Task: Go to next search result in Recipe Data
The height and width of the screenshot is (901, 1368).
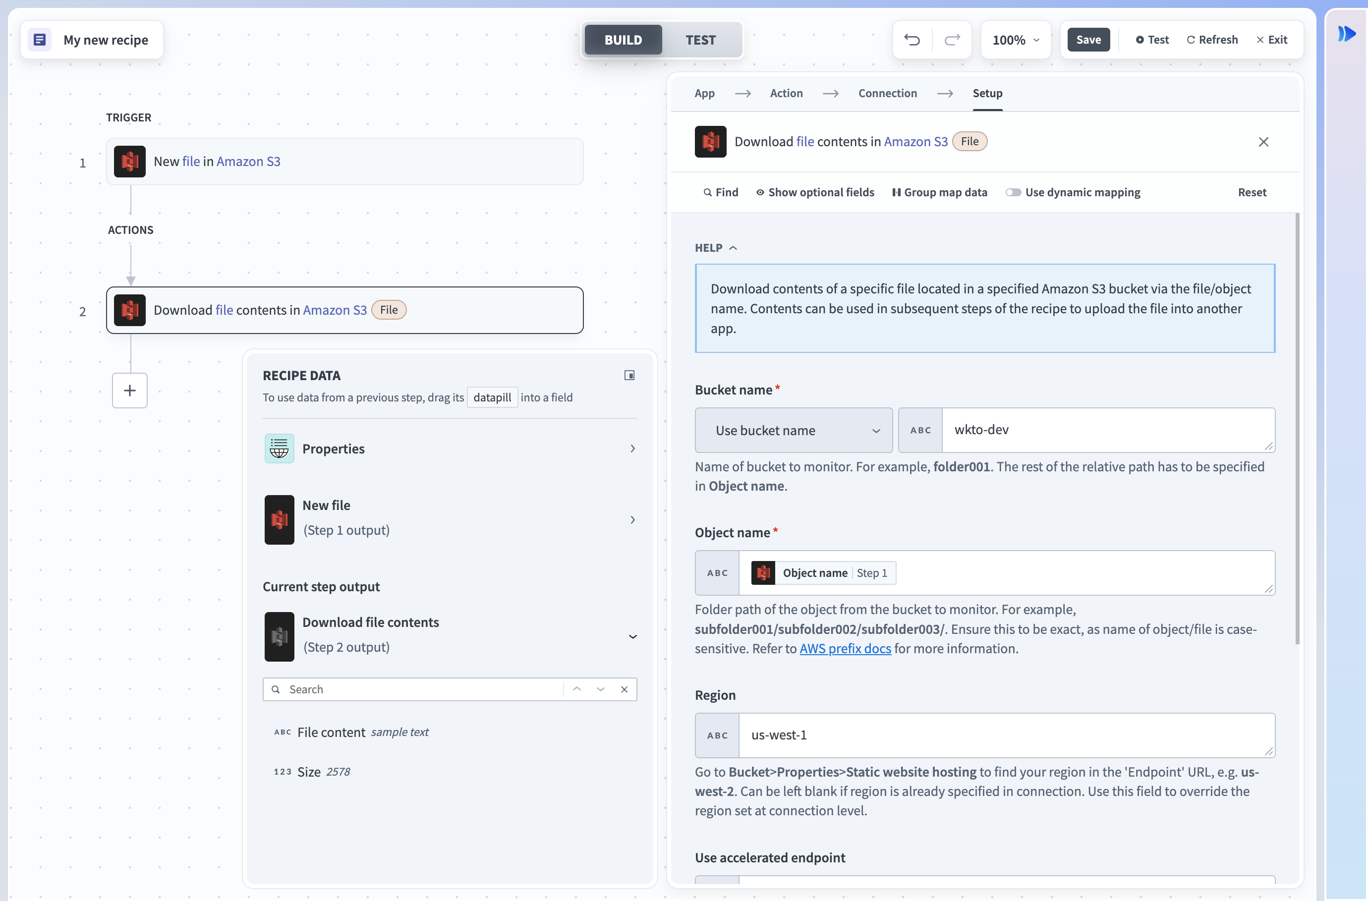Action: point(601,689)
